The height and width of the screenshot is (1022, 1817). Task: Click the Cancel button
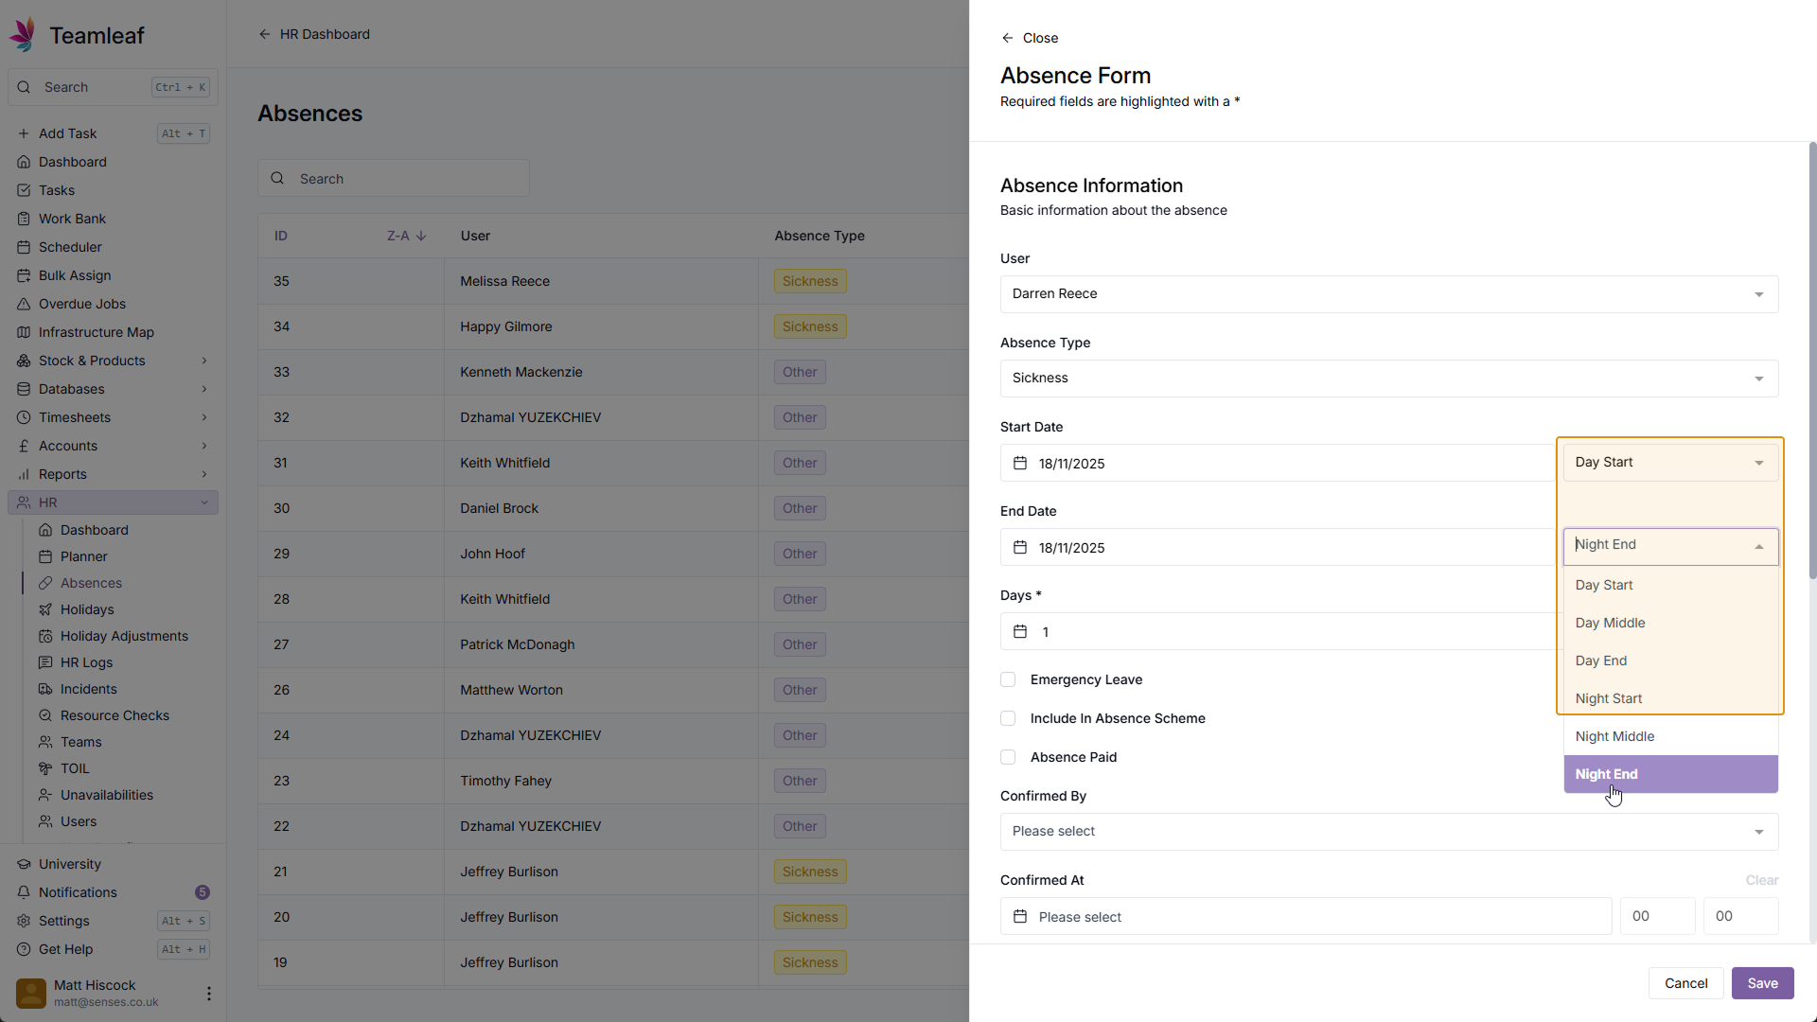click(1685, 983)
